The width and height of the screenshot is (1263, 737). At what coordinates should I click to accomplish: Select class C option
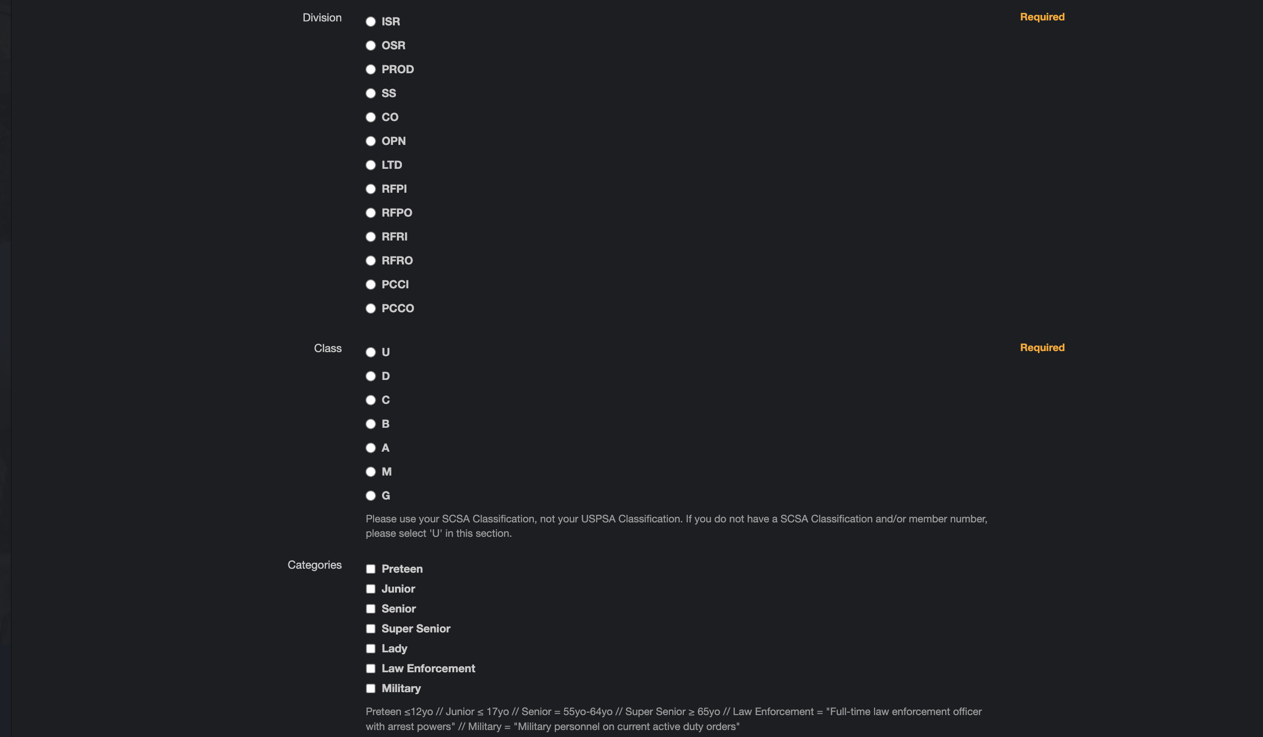point(371,400)
